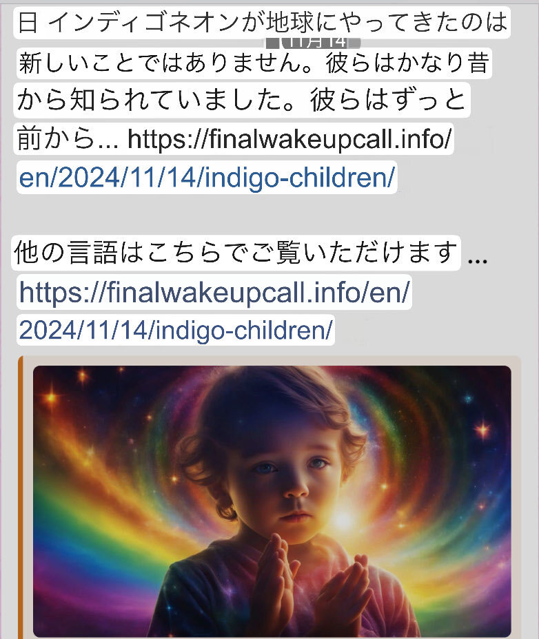Click the text 他の言語はこちらでご覧いただけます
Viewport: 539px width, 639px height.
pyautogui.click(x=236, y=253)
